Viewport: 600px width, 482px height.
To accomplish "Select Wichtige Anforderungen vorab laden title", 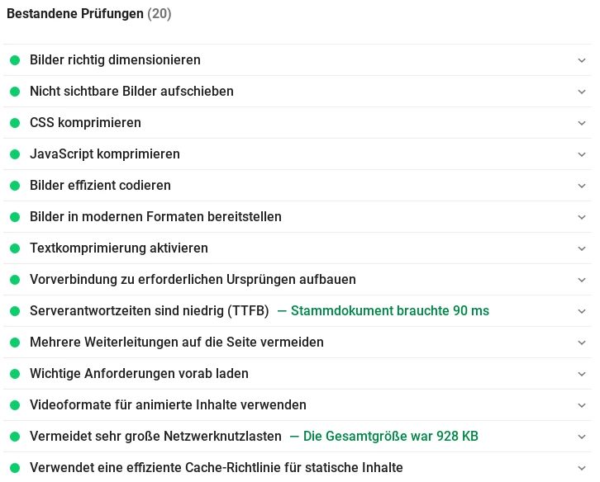I will (140, 373).
